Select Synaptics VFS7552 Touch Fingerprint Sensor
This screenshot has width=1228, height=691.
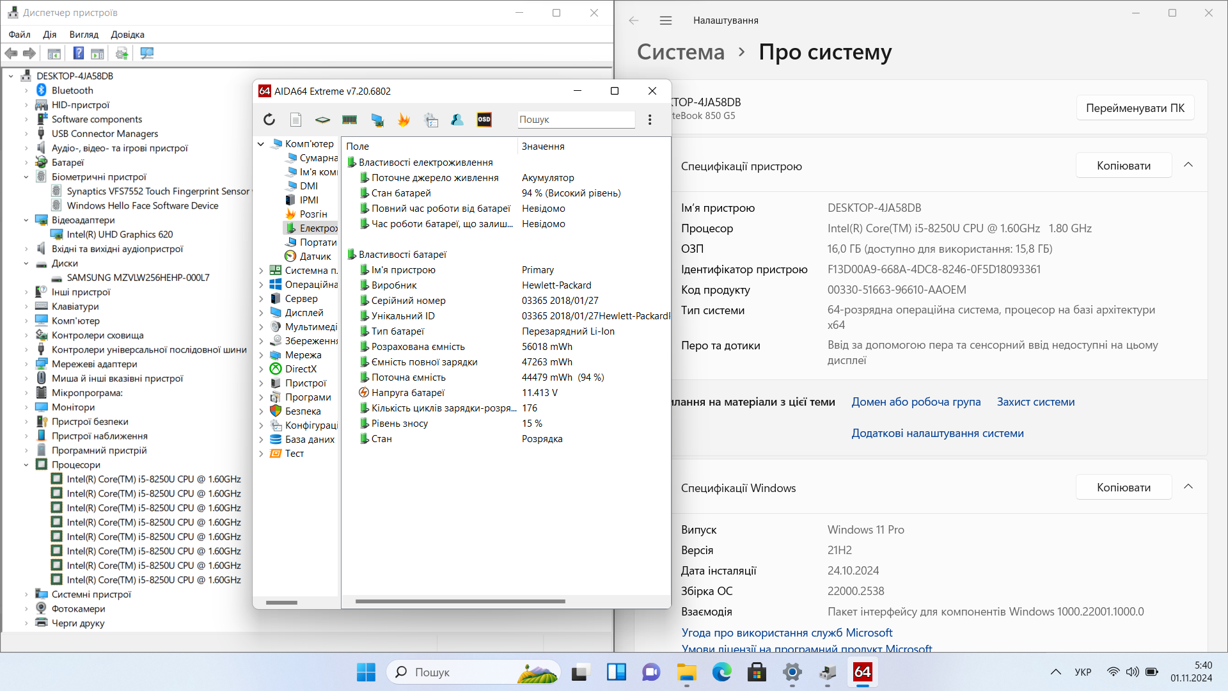[158, 191]
